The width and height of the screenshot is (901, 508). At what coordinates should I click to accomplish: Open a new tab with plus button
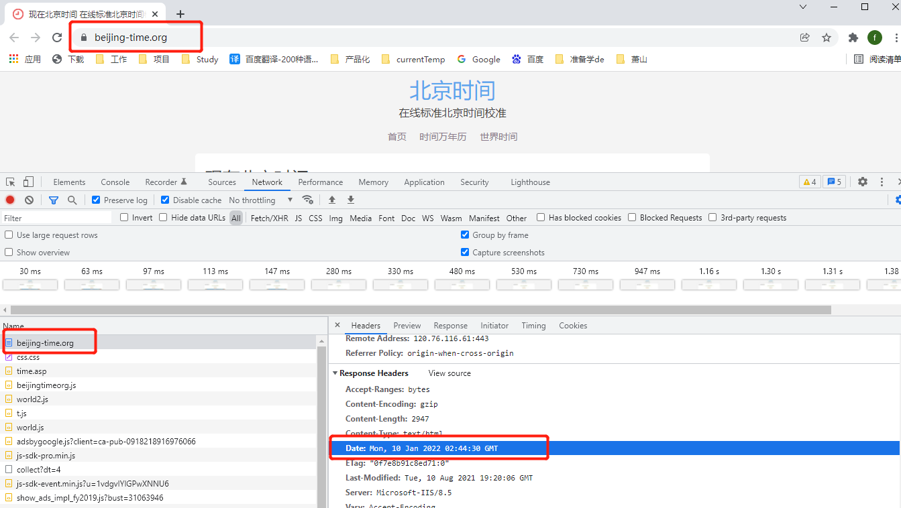click(180, 14)
